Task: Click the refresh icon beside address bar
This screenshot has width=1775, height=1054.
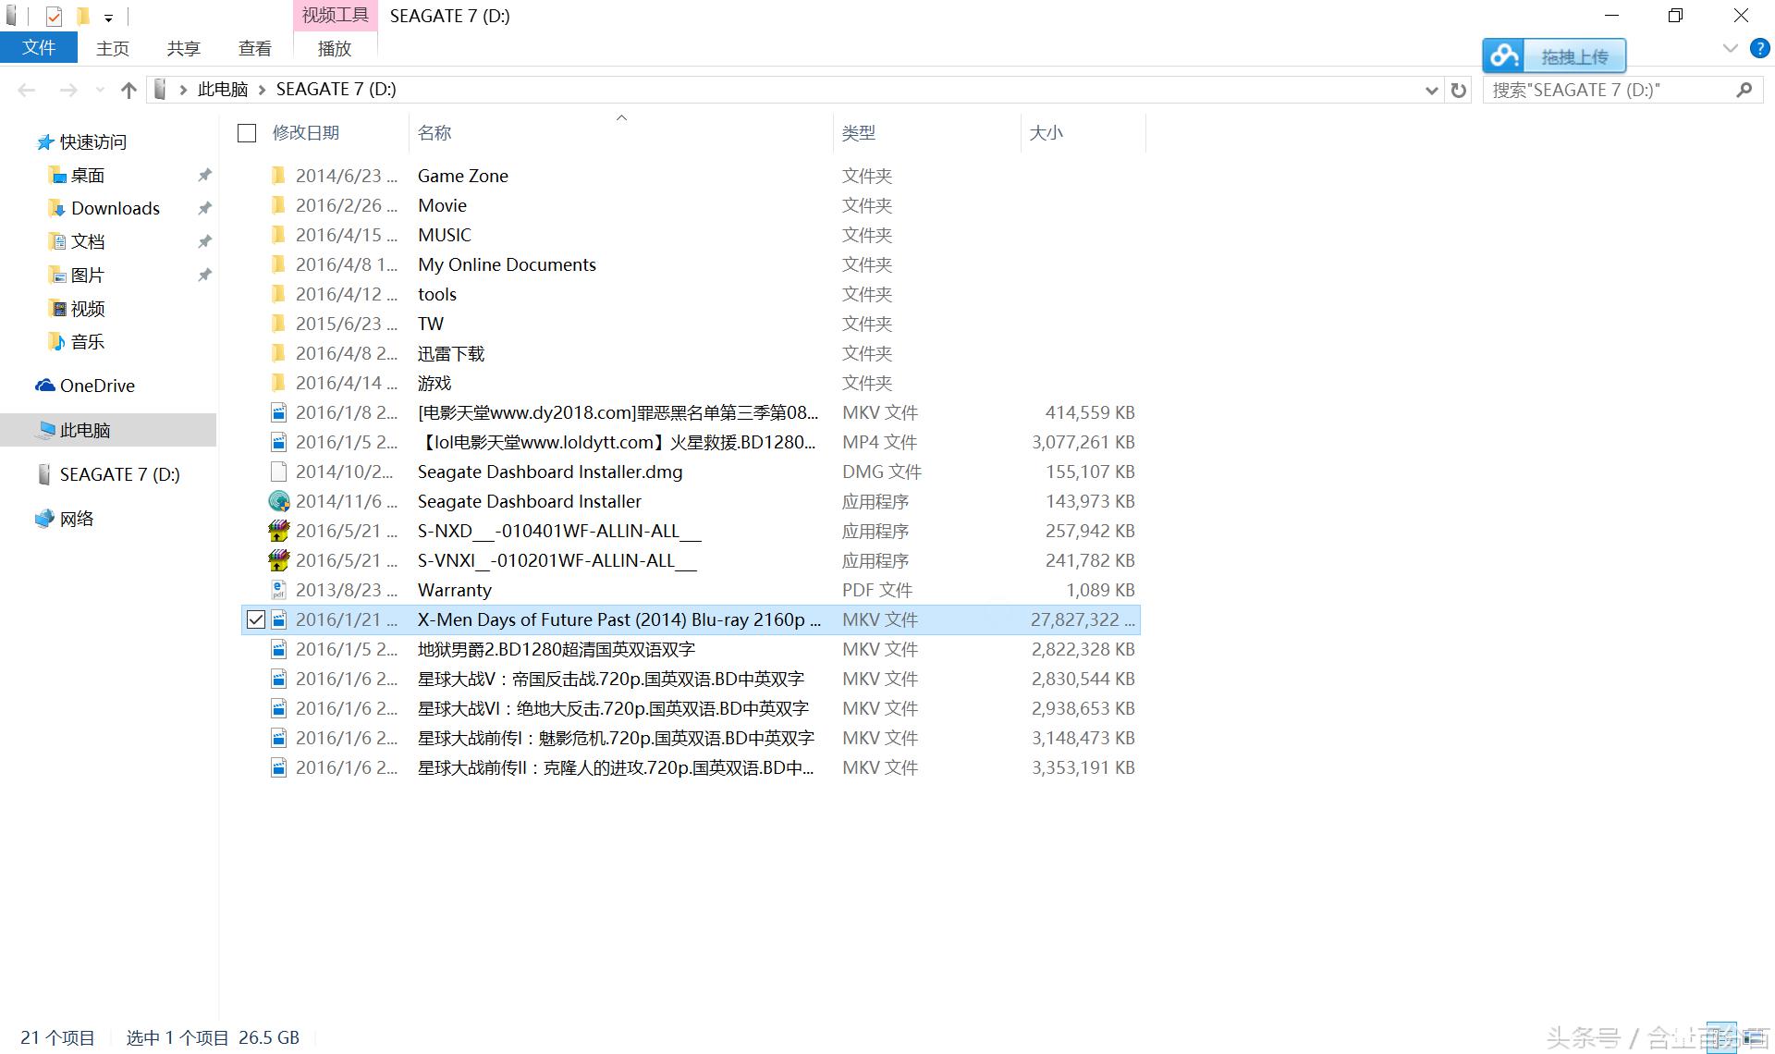Action: pyautogui.click(x=1459, y=90)
